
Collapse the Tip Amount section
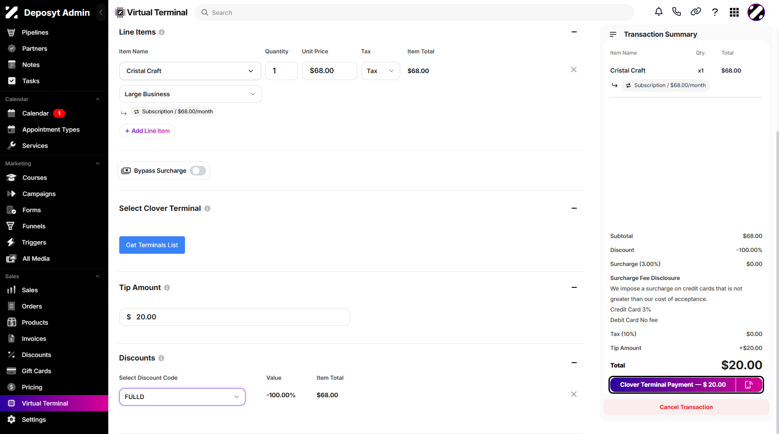(x=574, y=287)
